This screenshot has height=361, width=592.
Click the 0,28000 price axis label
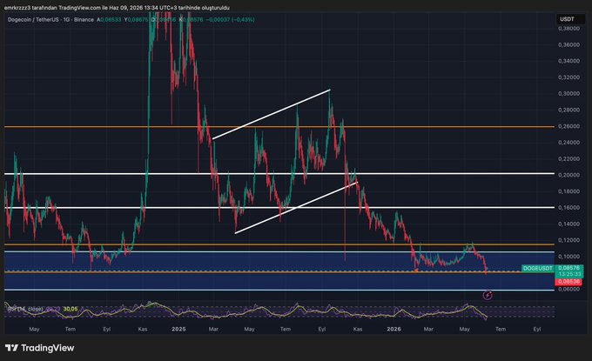pos(568,110)
